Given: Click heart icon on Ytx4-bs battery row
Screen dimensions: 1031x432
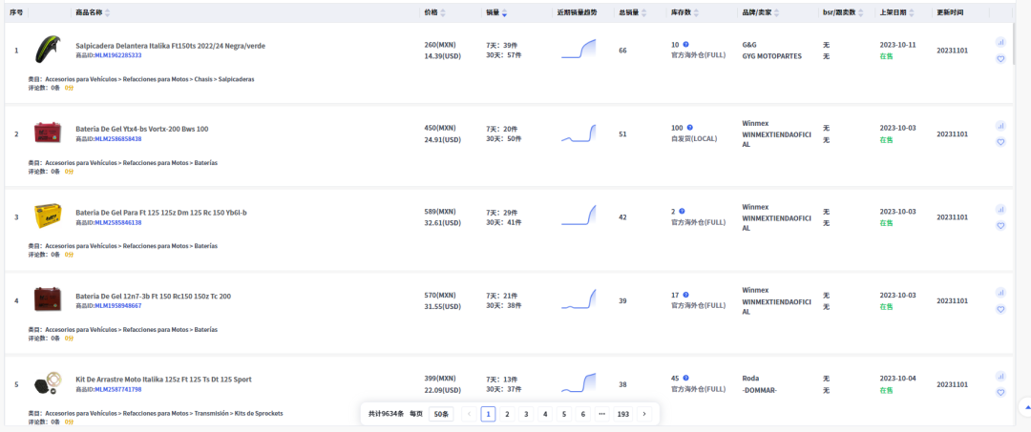Looking at the screenshot, I should [x=1000, y=142].
